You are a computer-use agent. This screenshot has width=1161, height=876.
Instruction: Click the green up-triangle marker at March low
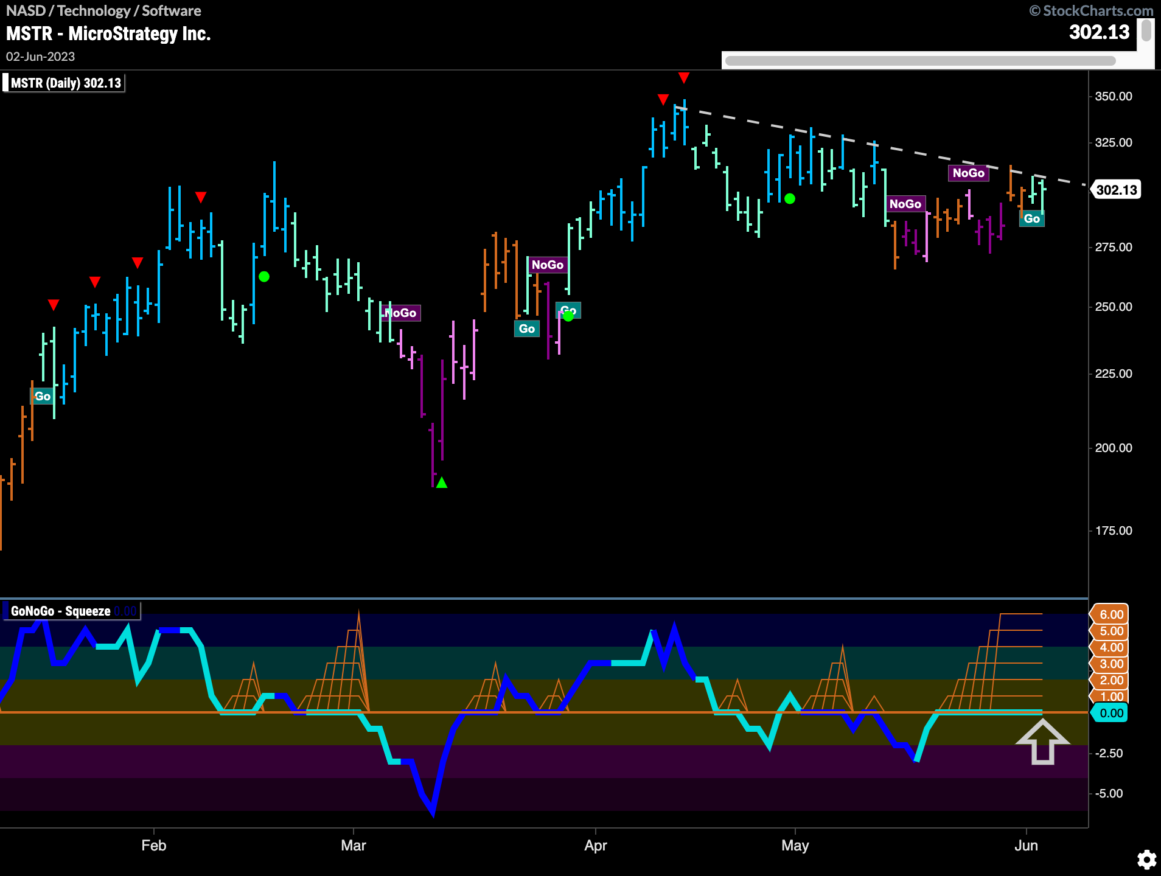click(442, 482)
